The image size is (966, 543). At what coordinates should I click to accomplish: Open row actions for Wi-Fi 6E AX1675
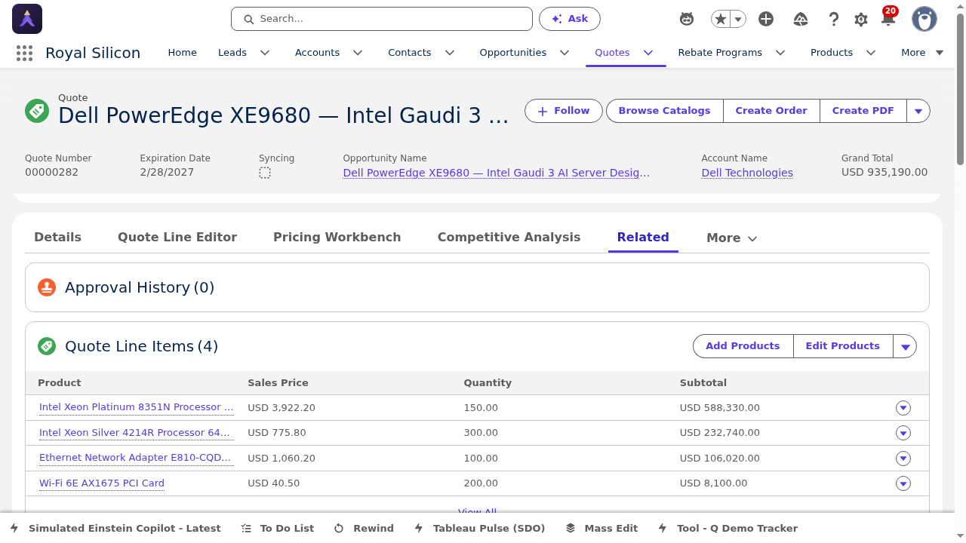click(903, 483)
